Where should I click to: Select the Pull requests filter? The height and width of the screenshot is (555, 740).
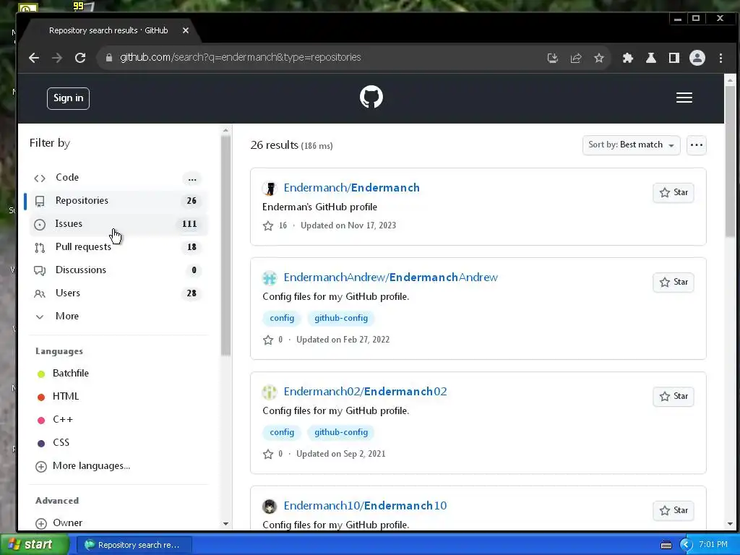(x=117, y=247)
